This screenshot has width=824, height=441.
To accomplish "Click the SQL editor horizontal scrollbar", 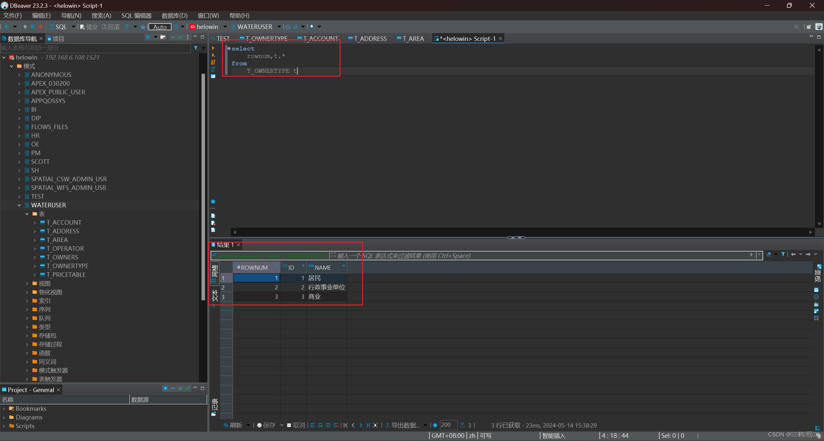I will pos(521,232).
